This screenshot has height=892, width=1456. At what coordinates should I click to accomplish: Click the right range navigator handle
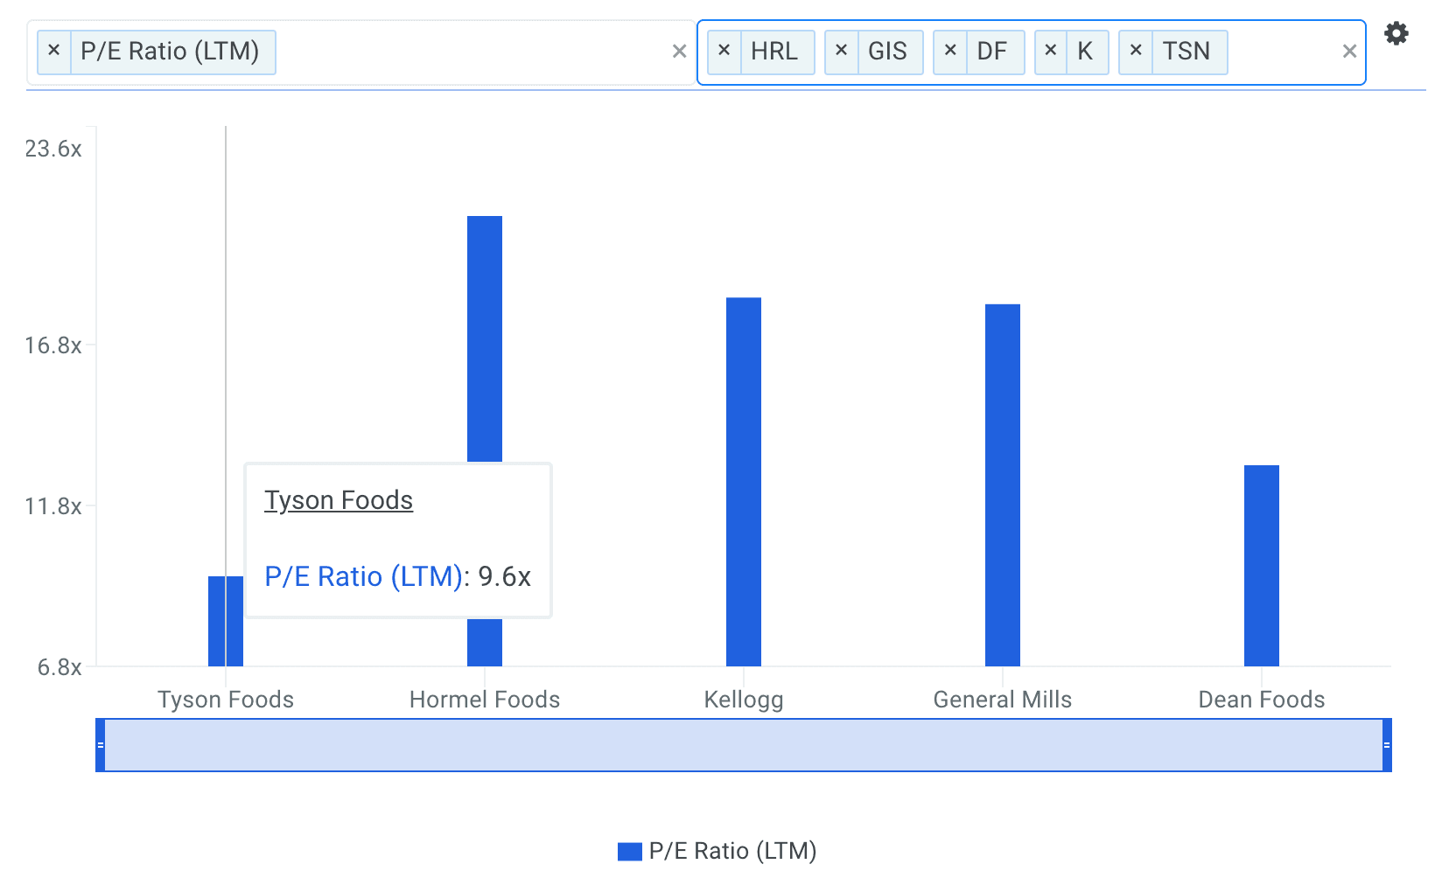(x=1387, y=745)
